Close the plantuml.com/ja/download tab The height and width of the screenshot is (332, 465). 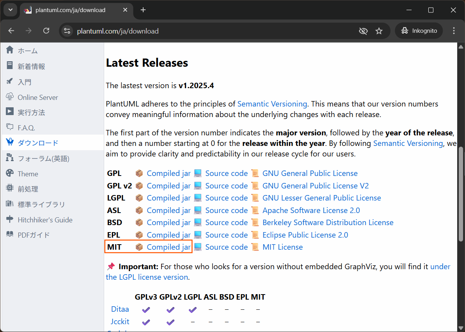coord(125,10)
